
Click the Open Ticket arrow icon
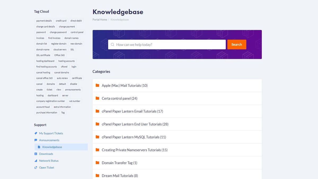(x=36, y=167)
